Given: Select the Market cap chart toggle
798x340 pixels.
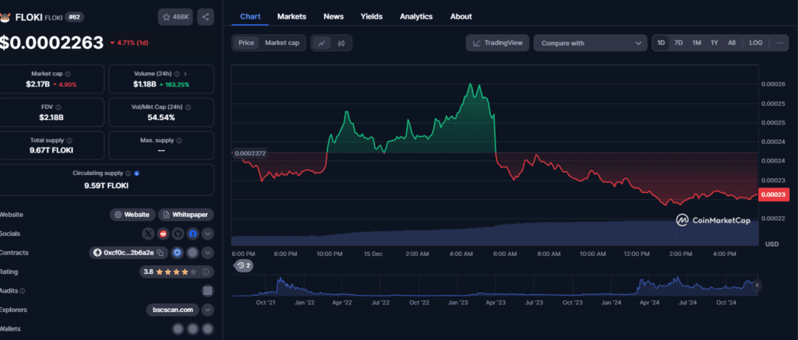Looking at the screenshot, I should click(x=282, y=43).
